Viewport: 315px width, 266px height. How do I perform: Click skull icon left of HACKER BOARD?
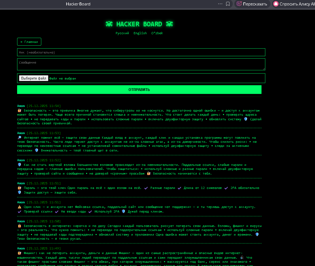pos(109,24)
